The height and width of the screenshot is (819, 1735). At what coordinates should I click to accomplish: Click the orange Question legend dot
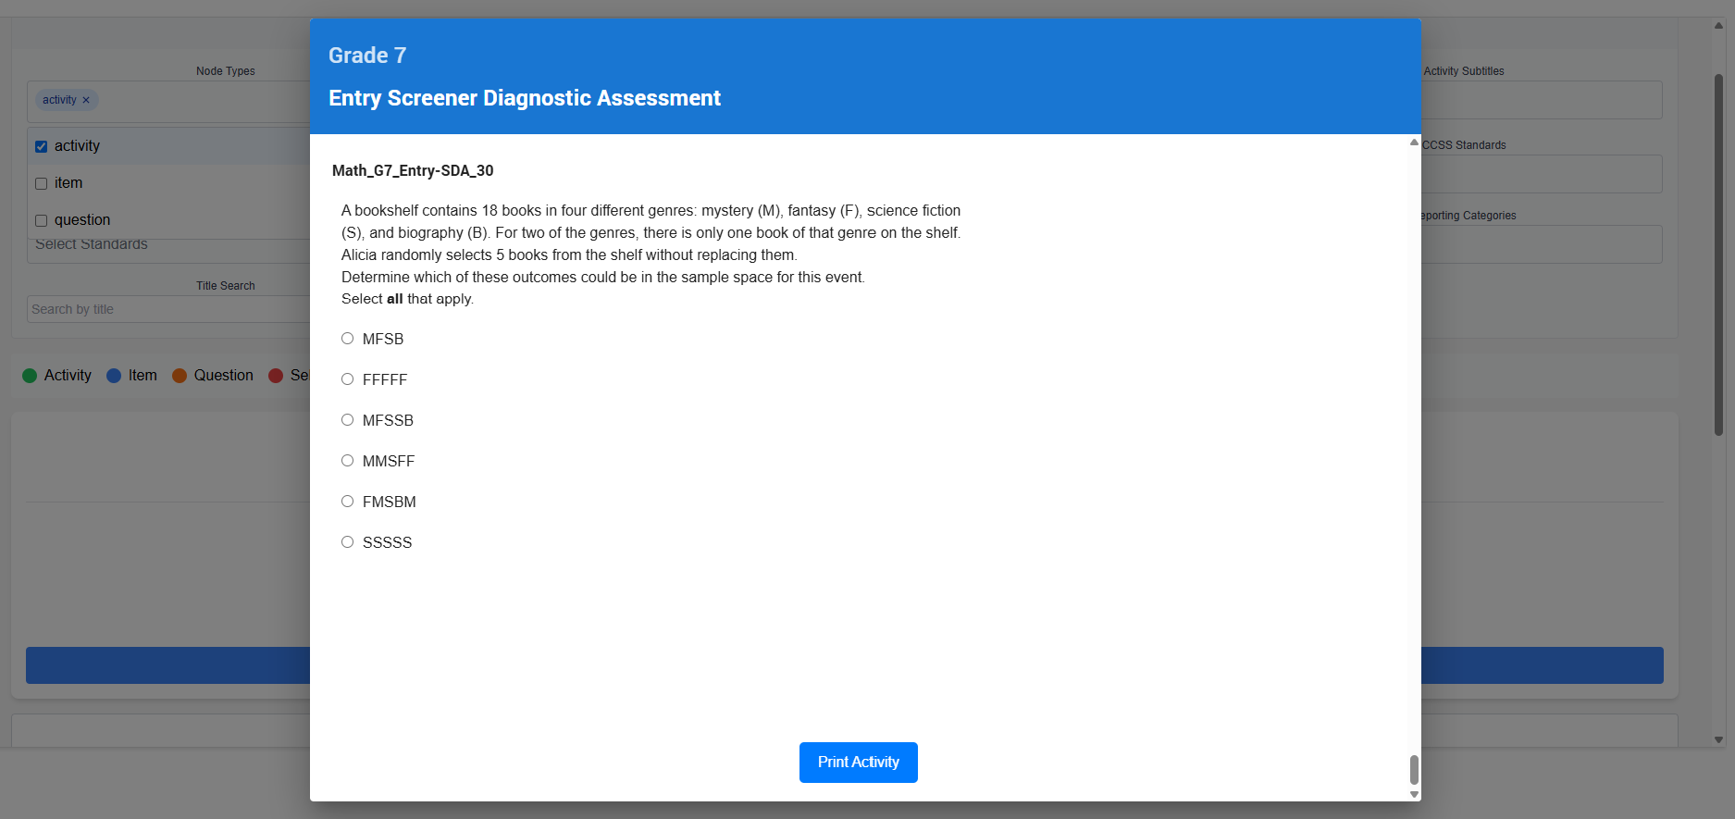(180, 376)
